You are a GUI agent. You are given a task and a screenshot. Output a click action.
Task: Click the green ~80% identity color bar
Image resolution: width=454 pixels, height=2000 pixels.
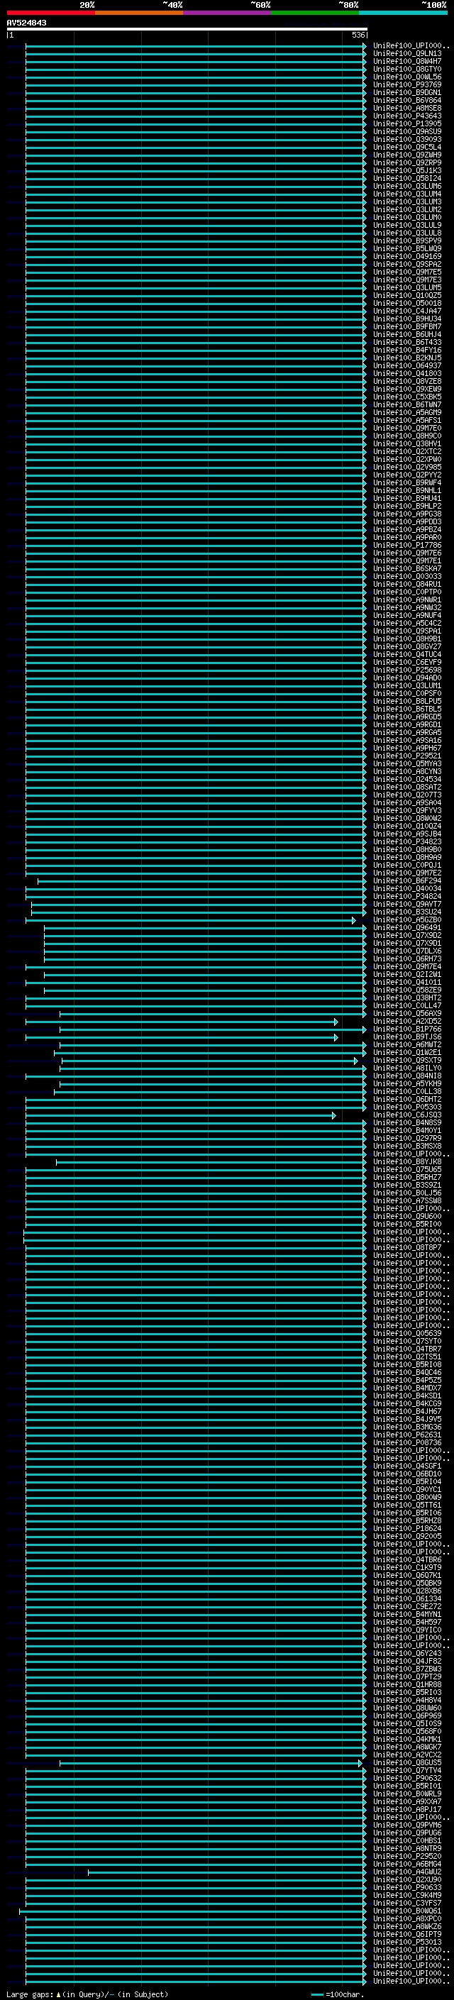point(315,13)
